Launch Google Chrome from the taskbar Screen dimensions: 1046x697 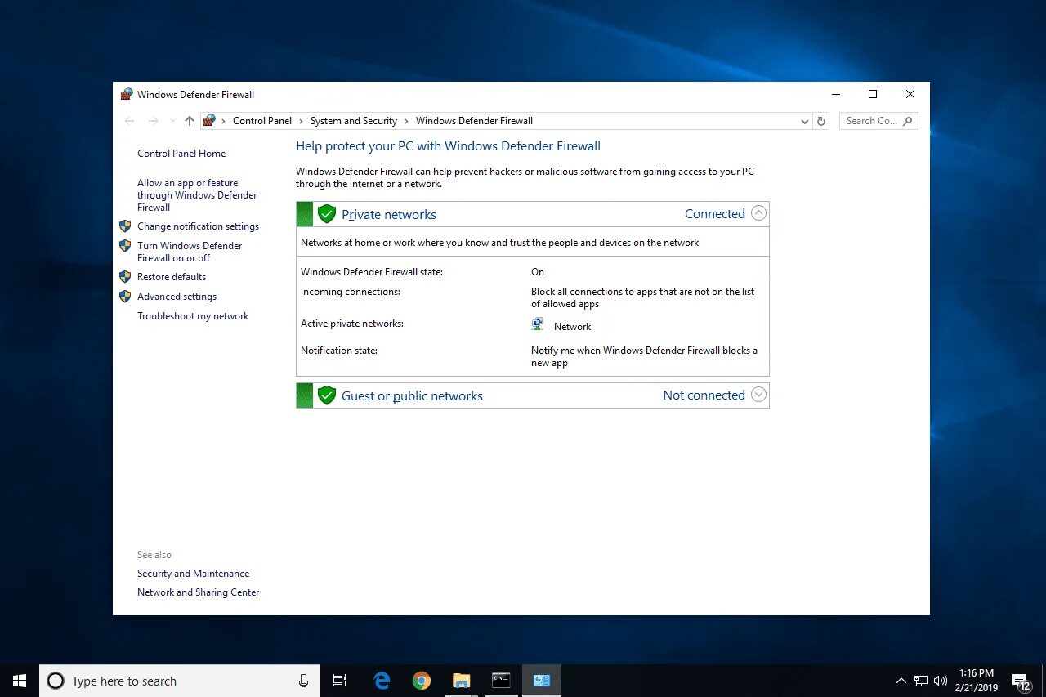[422, 681]
